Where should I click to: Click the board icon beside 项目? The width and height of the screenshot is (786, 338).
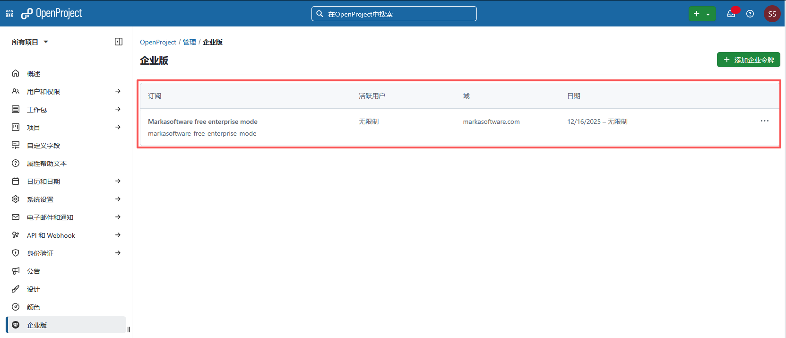(16, 127)
